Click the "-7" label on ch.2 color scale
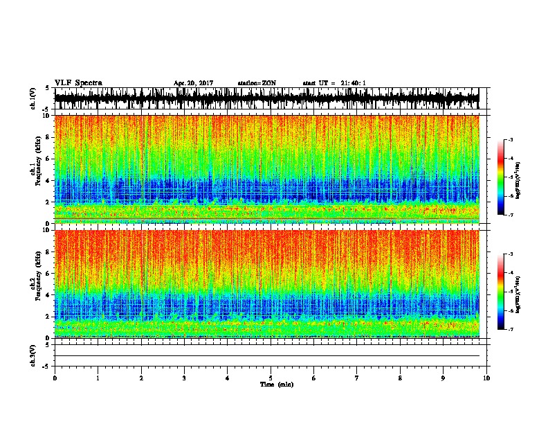 point(510,329)
